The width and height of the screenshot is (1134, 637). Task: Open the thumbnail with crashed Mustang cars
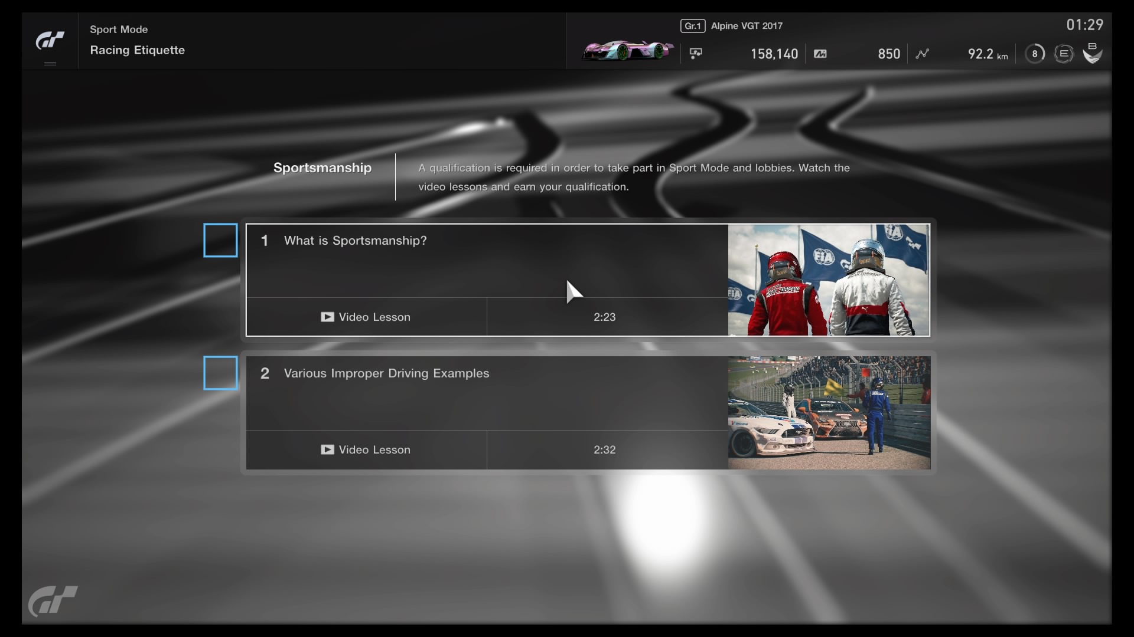tap(828, 412)
